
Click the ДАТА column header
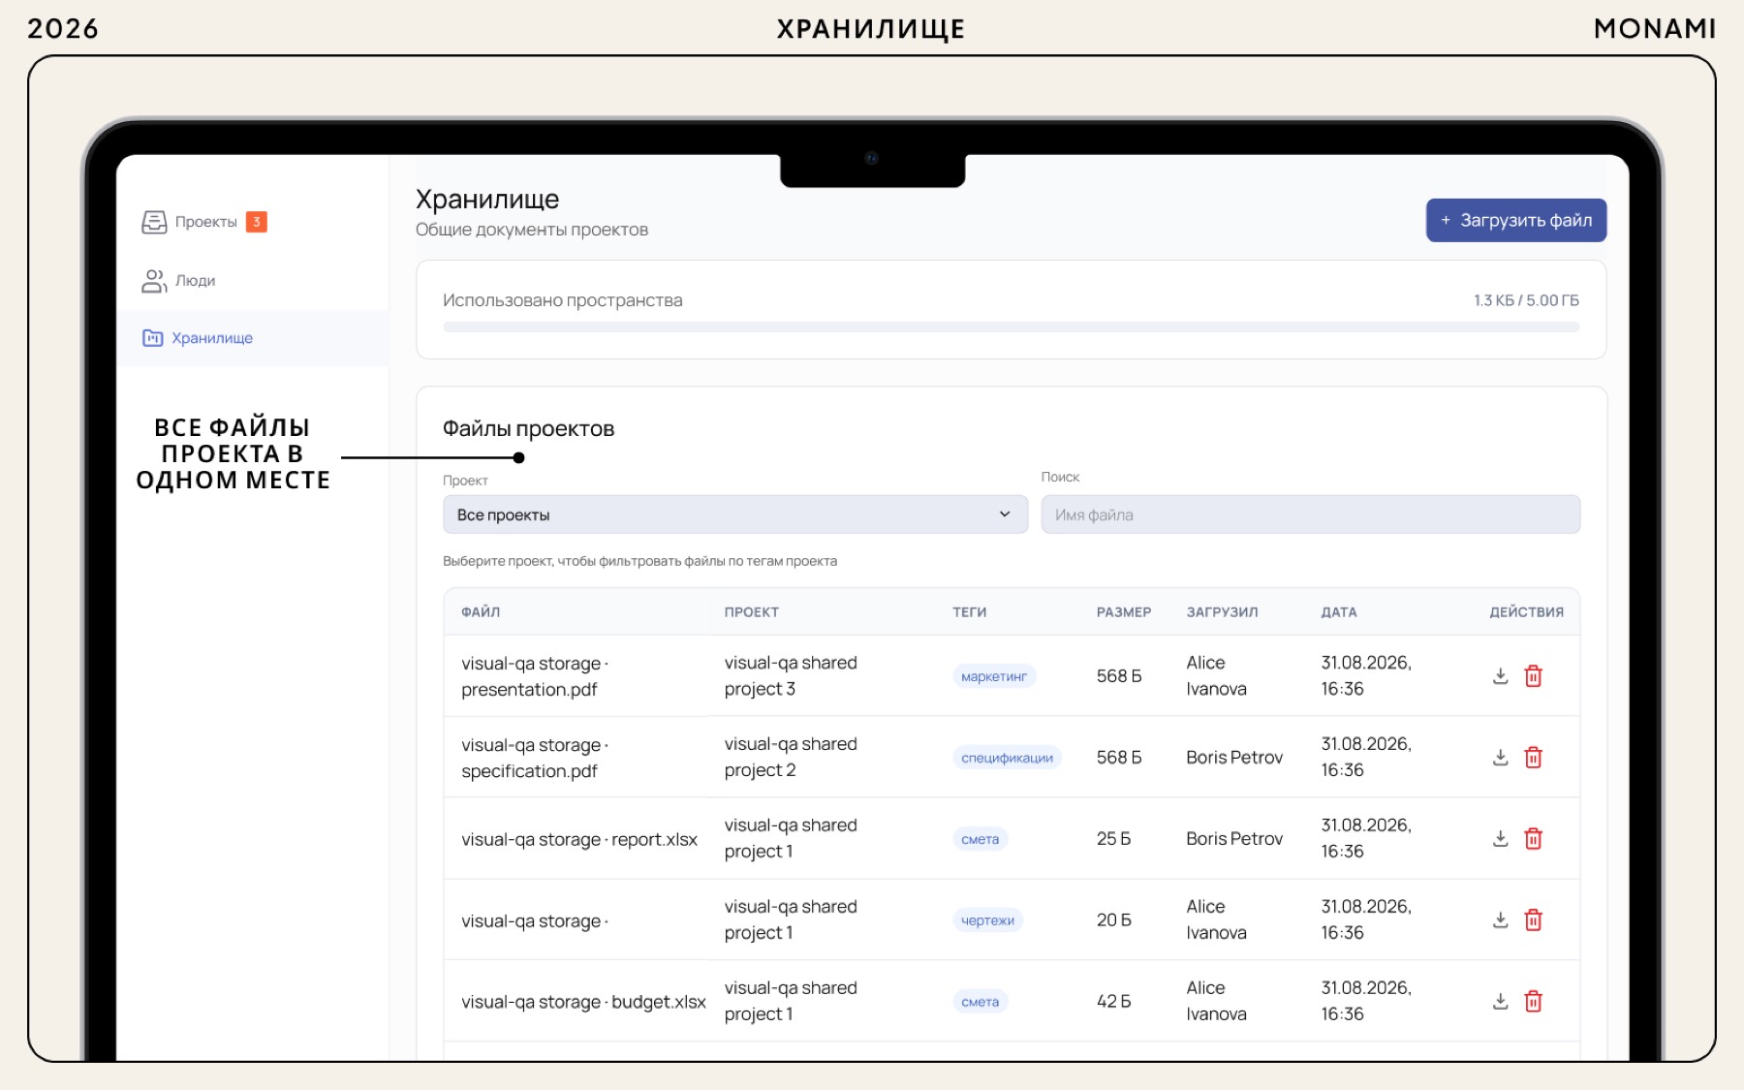point(1339,612)
